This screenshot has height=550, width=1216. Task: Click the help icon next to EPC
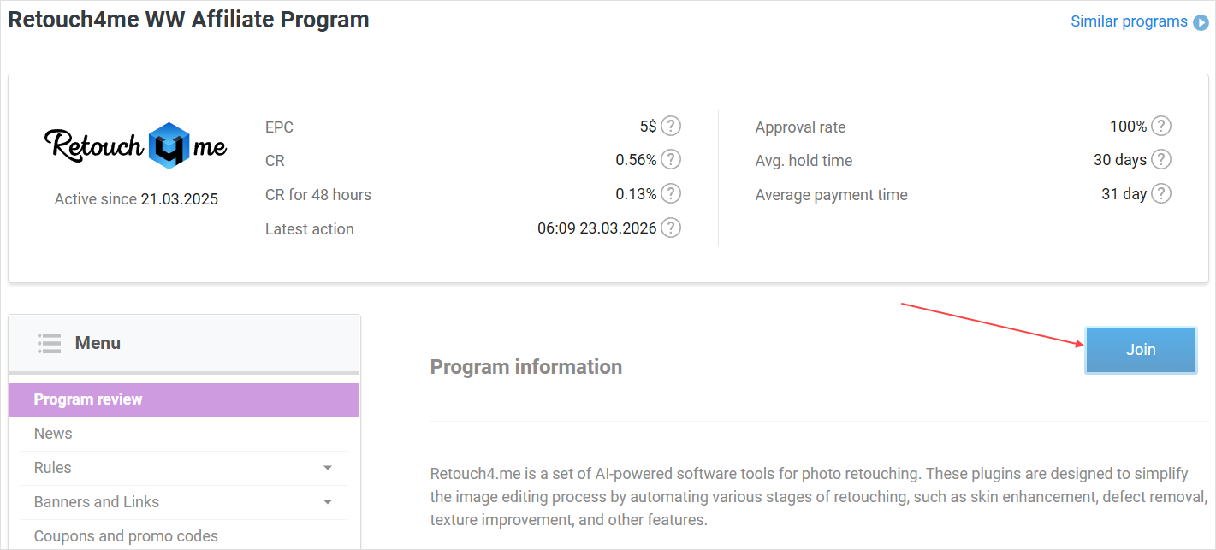point(672,127)
